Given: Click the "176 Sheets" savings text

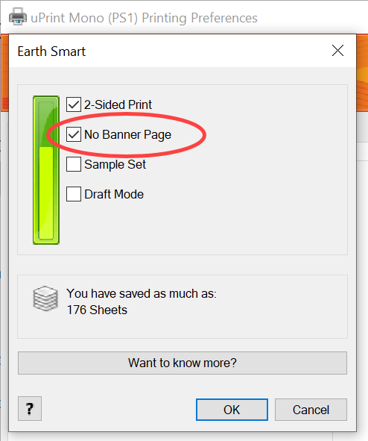Looking at the screenshot, I should pyautogui.click(x=97, y=310).
